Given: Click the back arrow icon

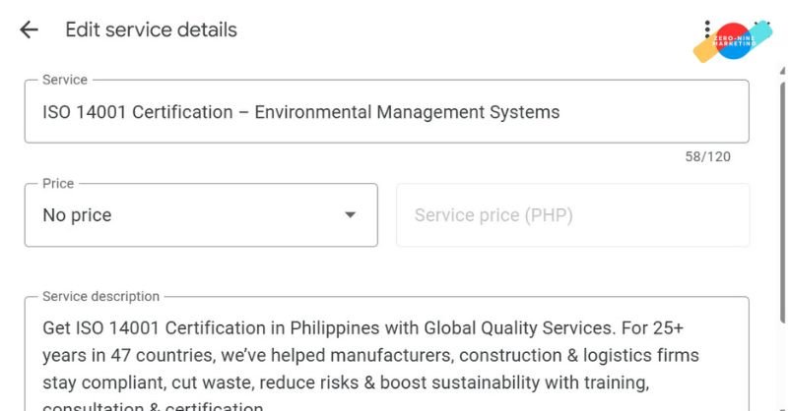Looking at the screenshot, I should tap(29, 29).
